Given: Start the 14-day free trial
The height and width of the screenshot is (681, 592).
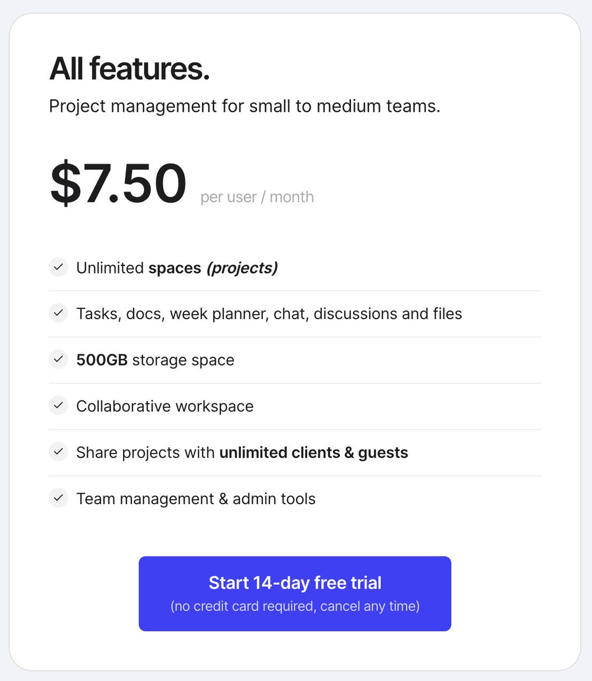Looking at the screenshot, I should click(x=294, y=593).
